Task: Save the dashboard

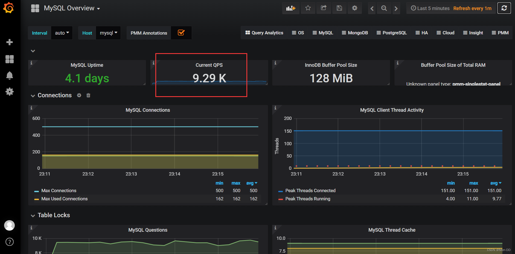Action: tap(339, 8)
